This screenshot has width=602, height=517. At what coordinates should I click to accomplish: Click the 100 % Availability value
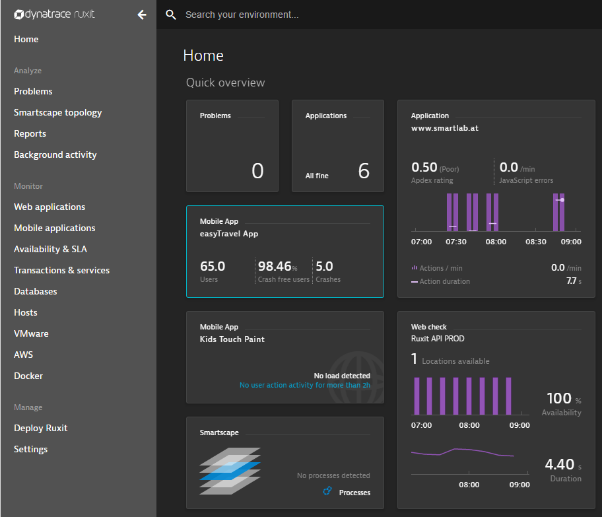[564, 398]
